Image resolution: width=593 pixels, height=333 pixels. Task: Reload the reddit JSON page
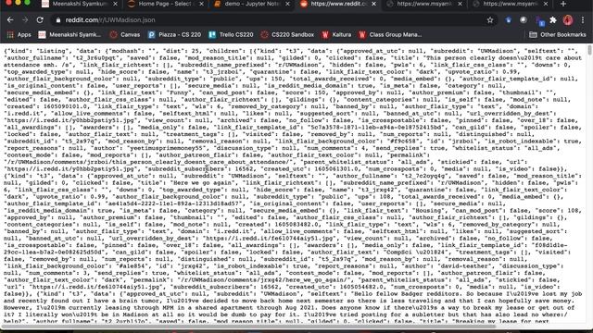tap(40, 20)
